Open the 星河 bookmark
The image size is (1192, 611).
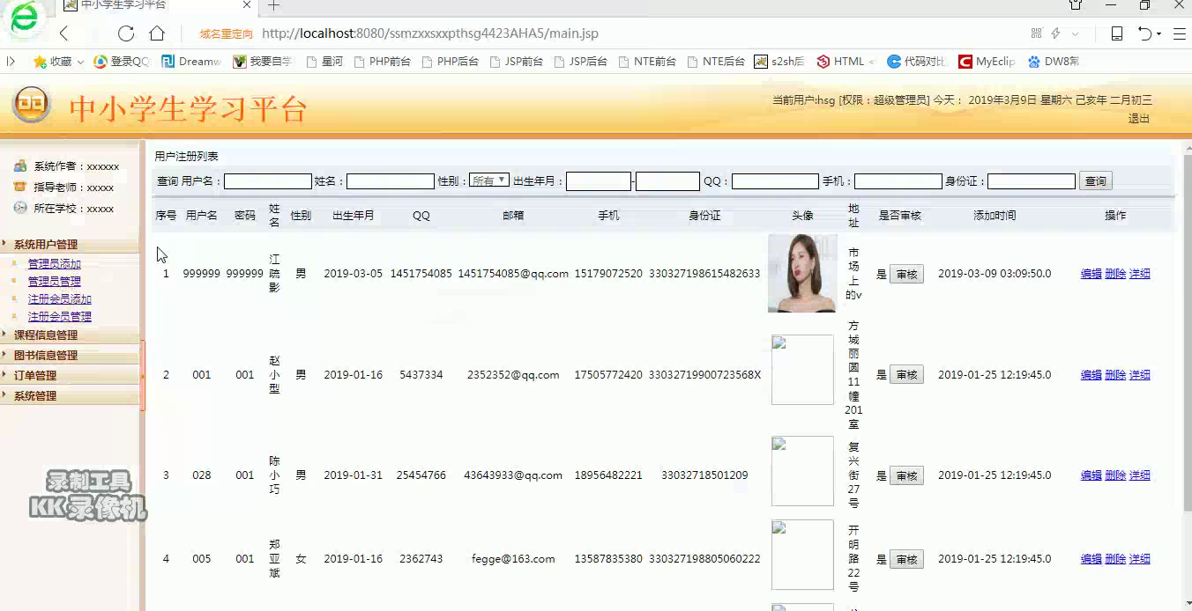(324, 62)
